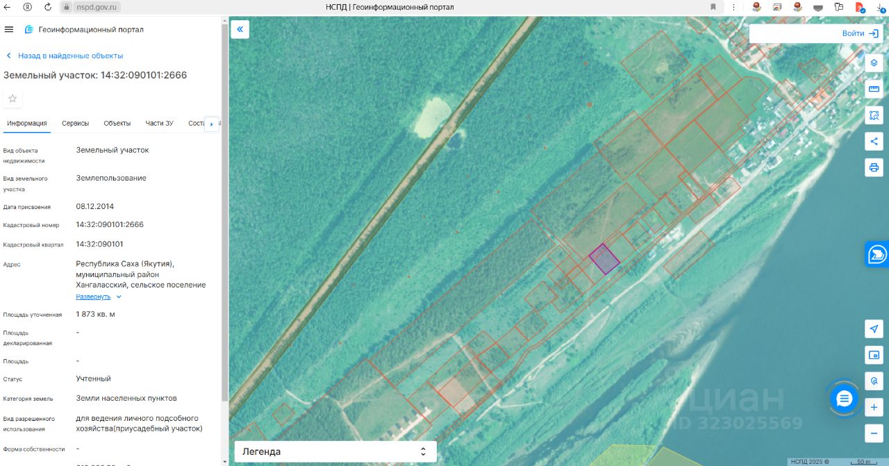Print the map

click(x=874, y=167)
